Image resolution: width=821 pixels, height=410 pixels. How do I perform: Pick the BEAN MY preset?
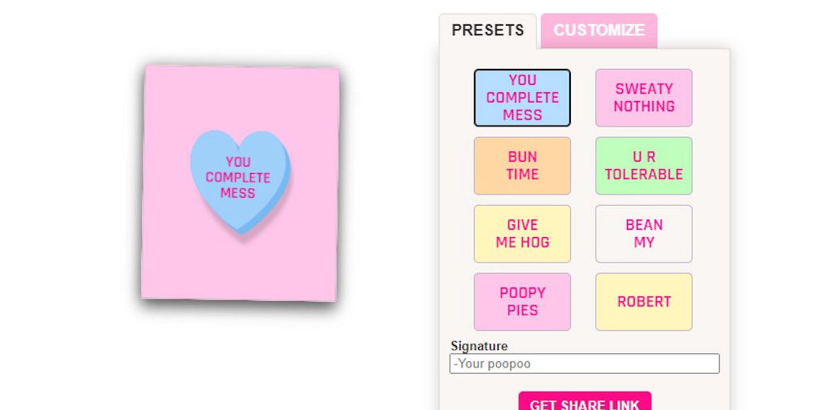644,234
